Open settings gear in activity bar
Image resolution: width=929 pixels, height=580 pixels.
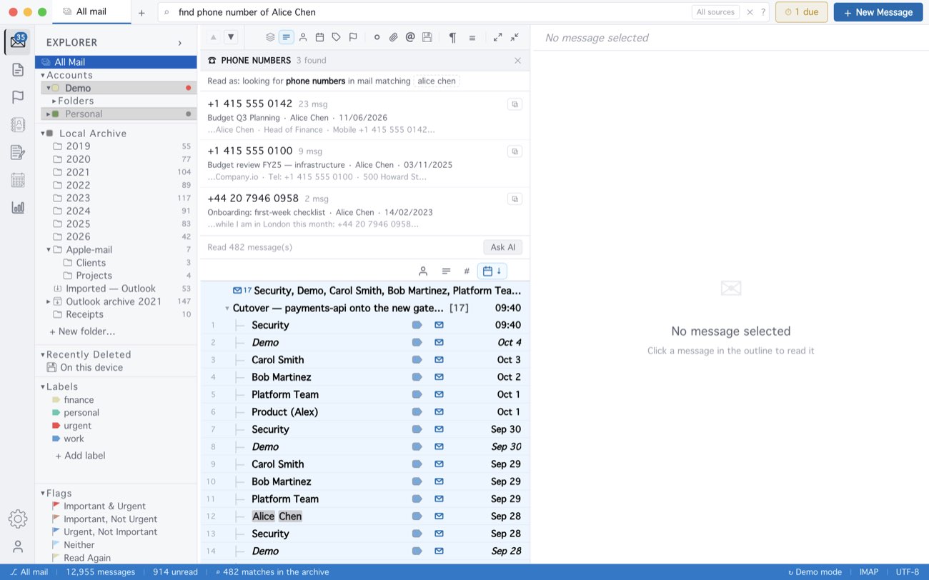tap(18, 519)
